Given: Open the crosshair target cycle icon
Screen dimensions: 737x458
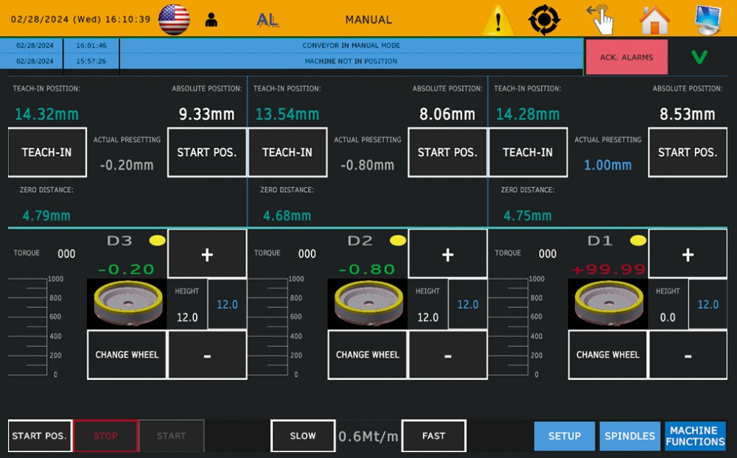Looking at the screenshot, I should (x=544, y=20).
